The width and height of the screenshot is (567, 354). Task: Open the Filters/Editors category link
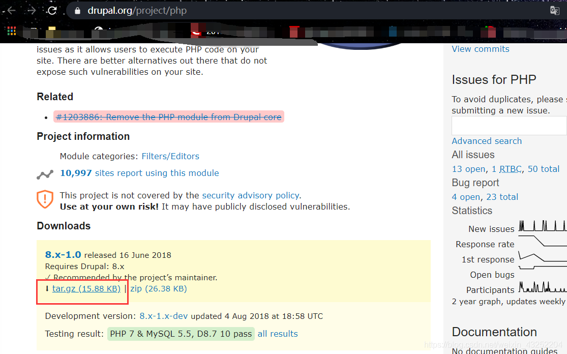(x=170, y=156)
